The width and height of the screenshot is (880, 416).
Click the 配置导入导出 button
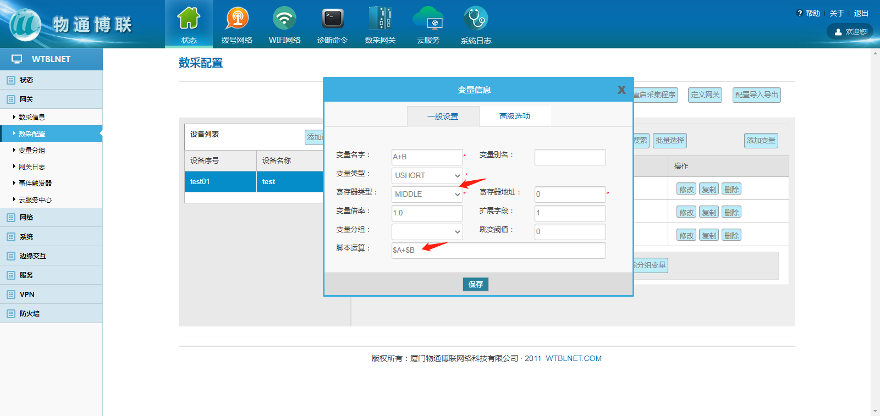[x=757, y=95]
